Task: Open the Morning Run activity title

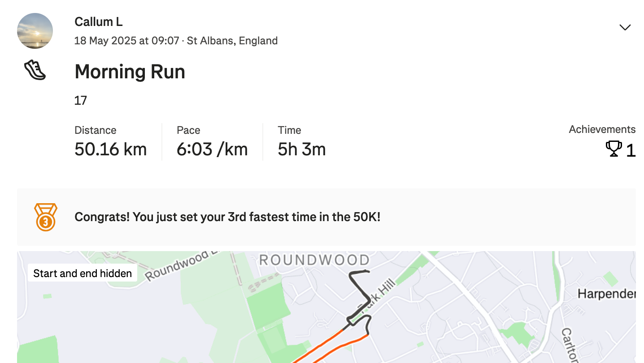Action: click(x=130, y=72)
